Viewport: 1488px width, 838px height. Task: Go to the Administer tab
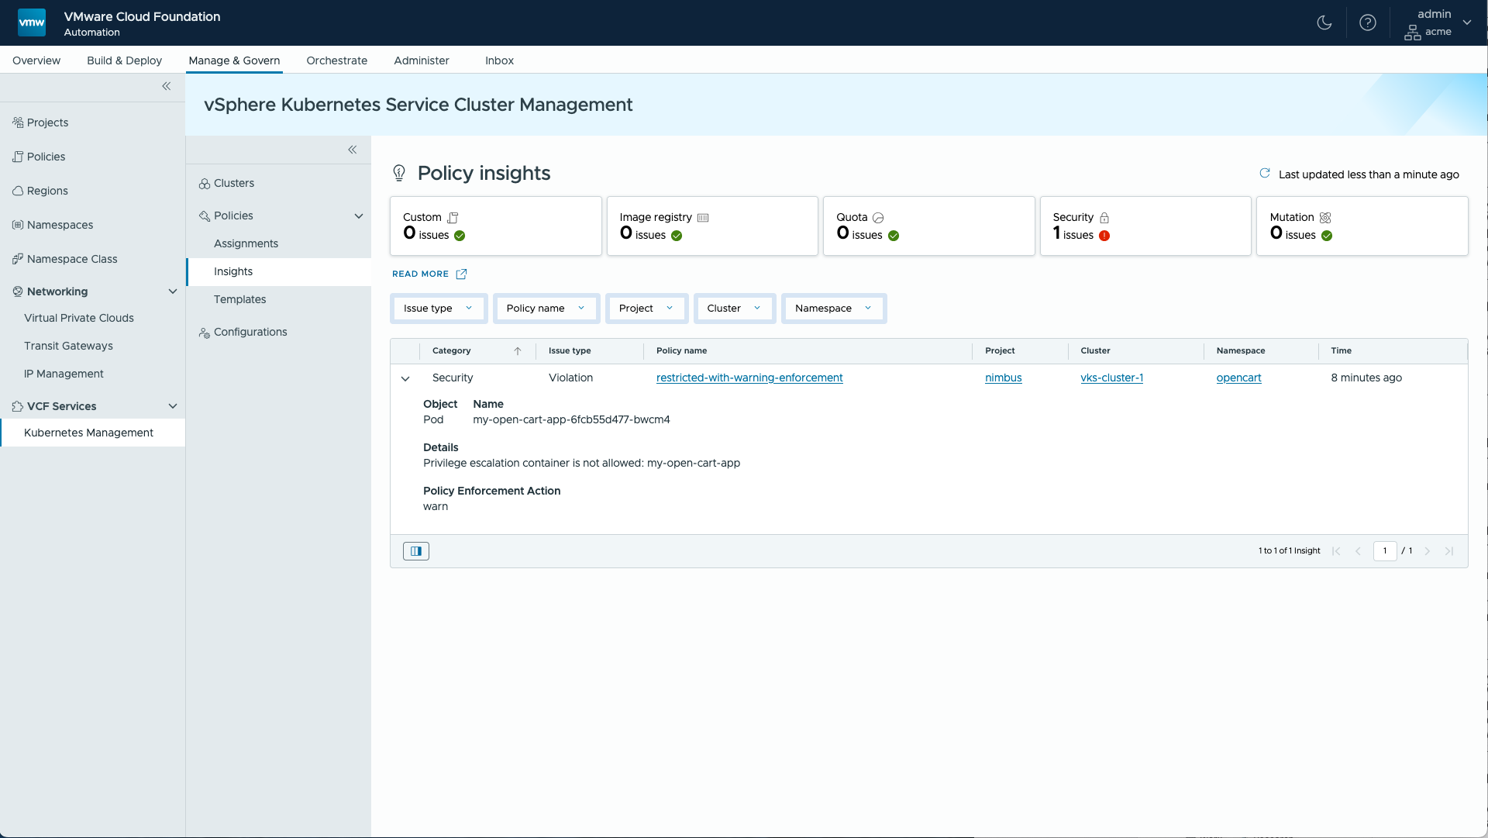(x=421, y=60)
